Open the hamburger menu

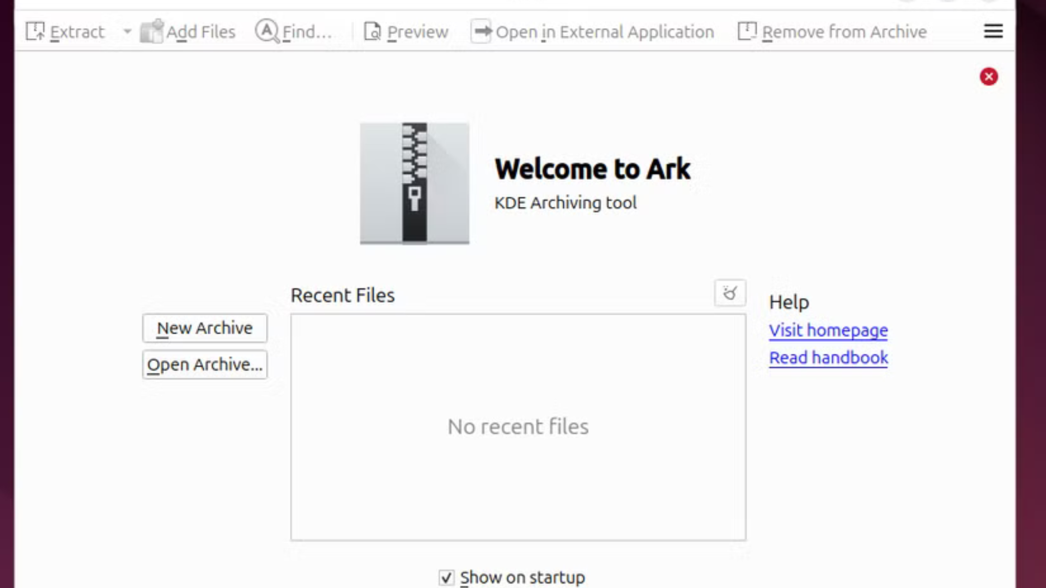tap(993, 31)
